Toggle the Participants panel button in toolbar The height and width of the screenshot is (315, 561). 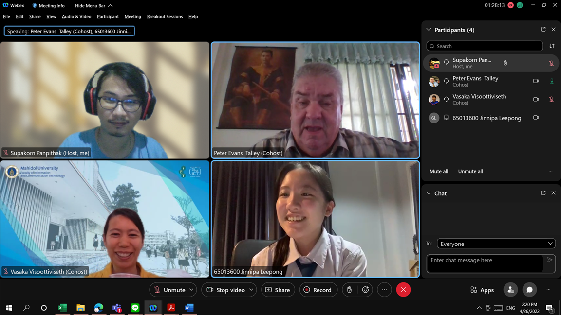(x=510, y=290)
